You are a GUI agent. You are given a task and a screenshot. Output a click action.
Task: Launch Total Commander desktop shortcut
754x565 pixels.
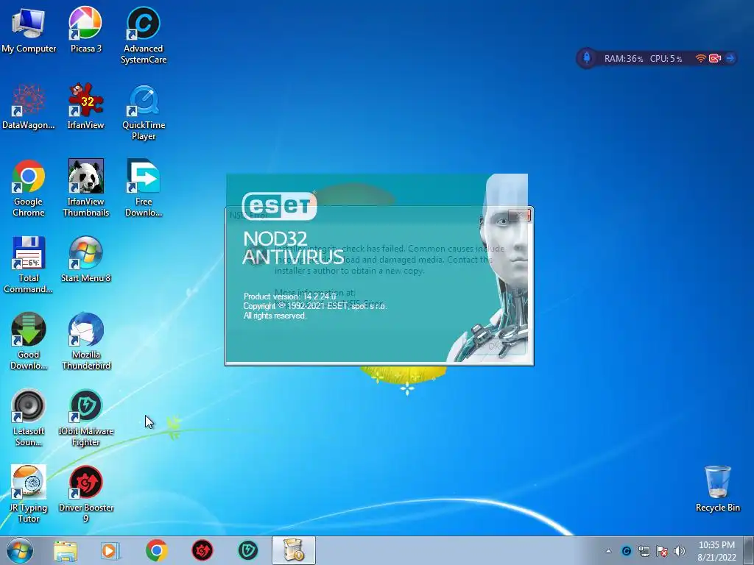(x=29, y=265)
